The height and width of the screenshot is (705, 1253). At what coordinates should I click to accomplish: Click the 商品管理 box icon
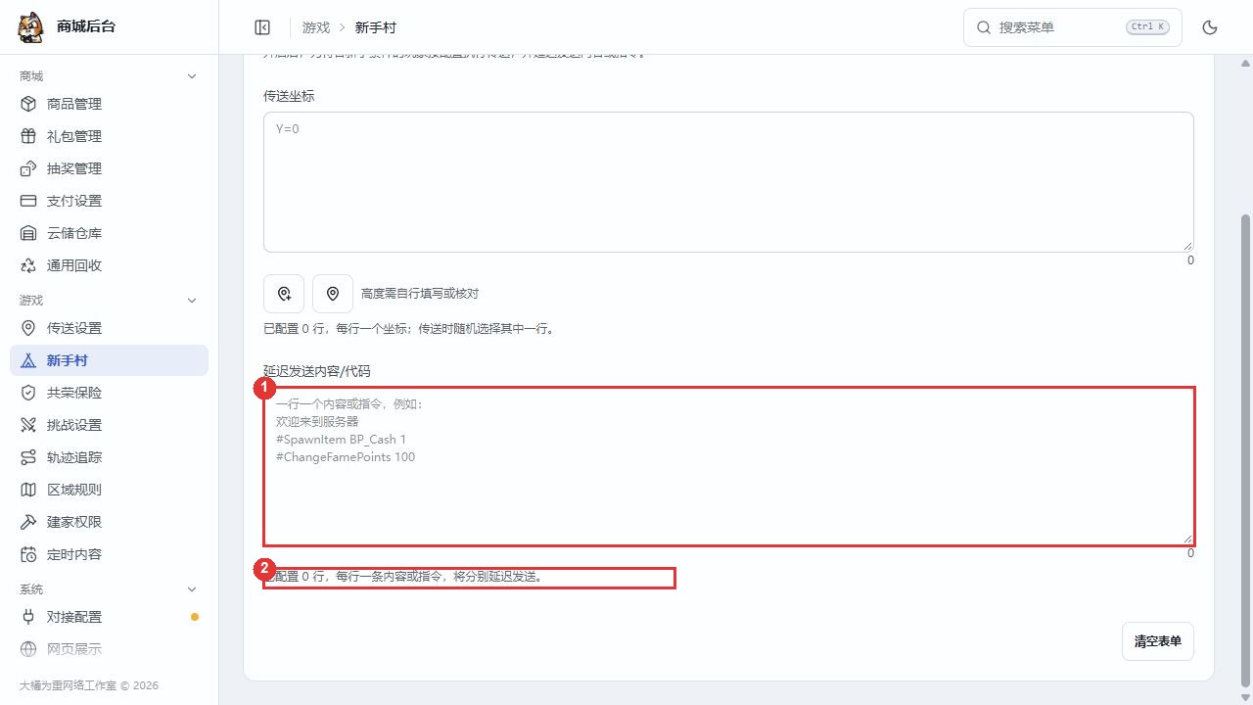28,104
